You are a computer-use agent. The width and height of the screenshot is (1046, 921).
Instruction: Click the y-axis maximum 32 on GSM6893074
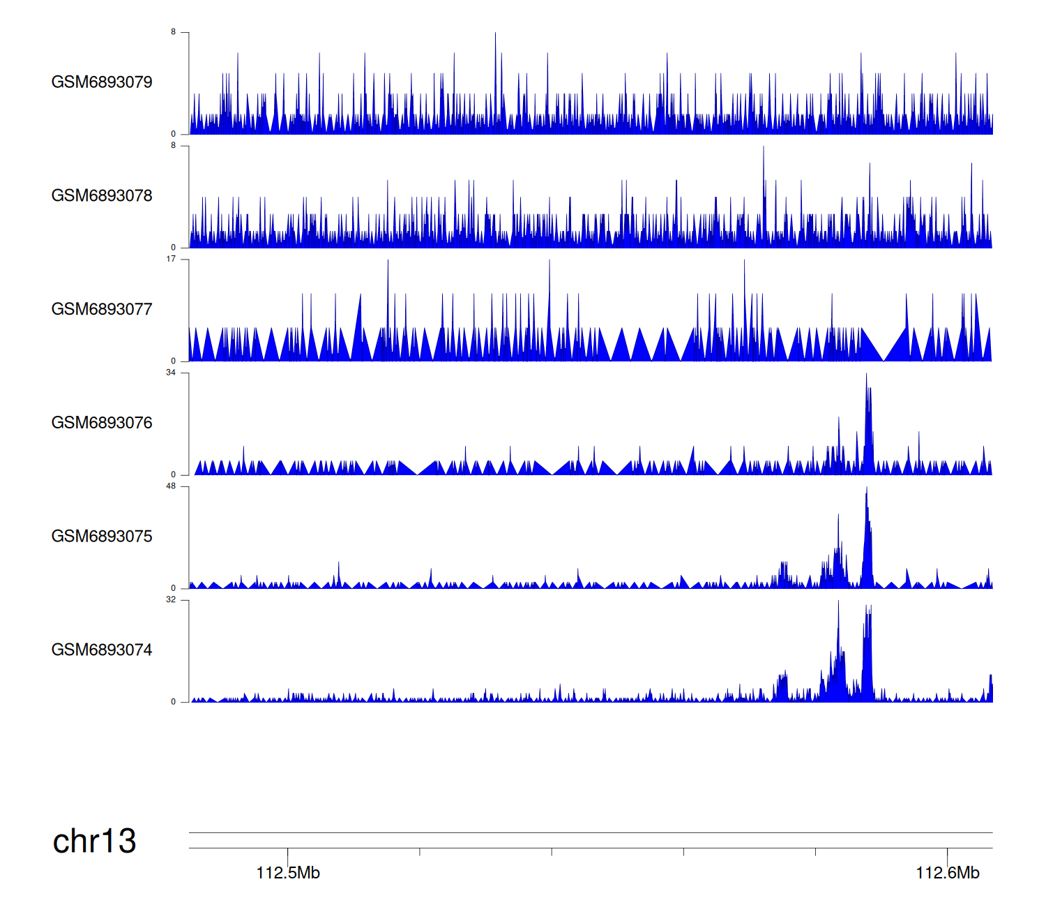tap(171, 600)
